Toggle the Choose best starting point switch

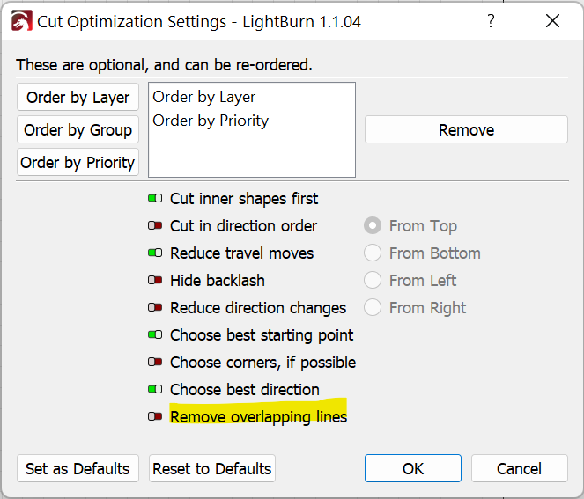(x=155, y=335)
